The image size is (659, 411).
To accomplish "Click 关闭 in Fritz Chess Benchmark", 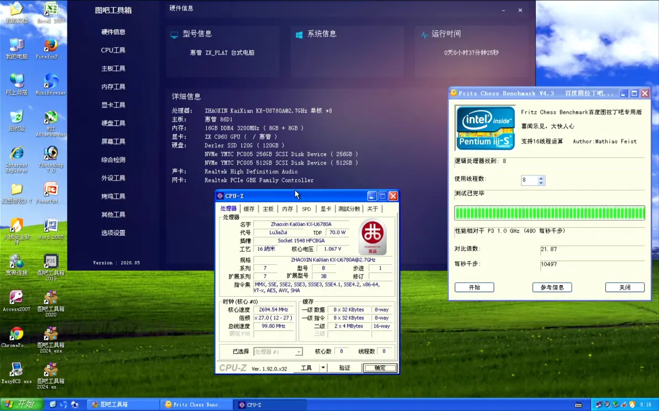I will pyautogui.click(x=625, y=287).
